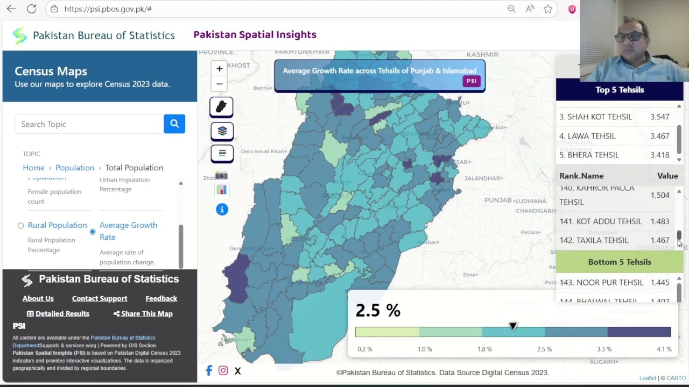Take a map snapshot with camera icon
The image size is (689, 387).
pos(222,175)
